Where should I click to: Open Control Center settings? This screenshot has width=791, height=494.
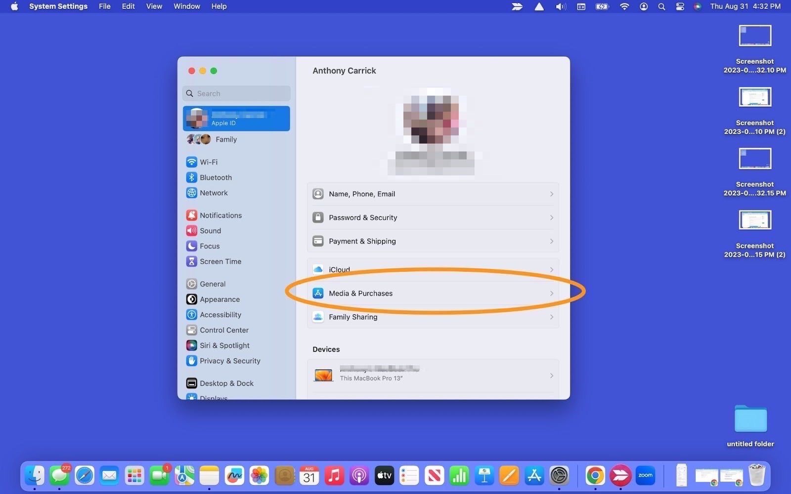coord(223,330)
